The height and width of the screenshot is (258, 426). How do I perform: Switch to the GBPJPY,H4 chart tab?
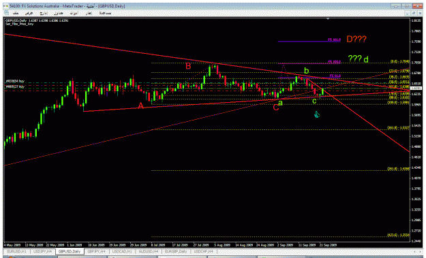(97, 252)
